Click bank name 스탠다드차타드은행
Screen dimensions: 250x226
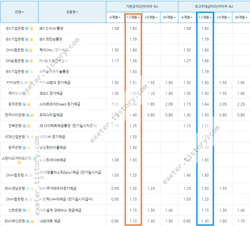[x=17, y=158]
